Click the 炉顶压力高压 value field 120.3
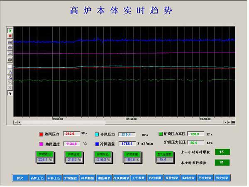The image size is (249, 187). coord(196,134)
